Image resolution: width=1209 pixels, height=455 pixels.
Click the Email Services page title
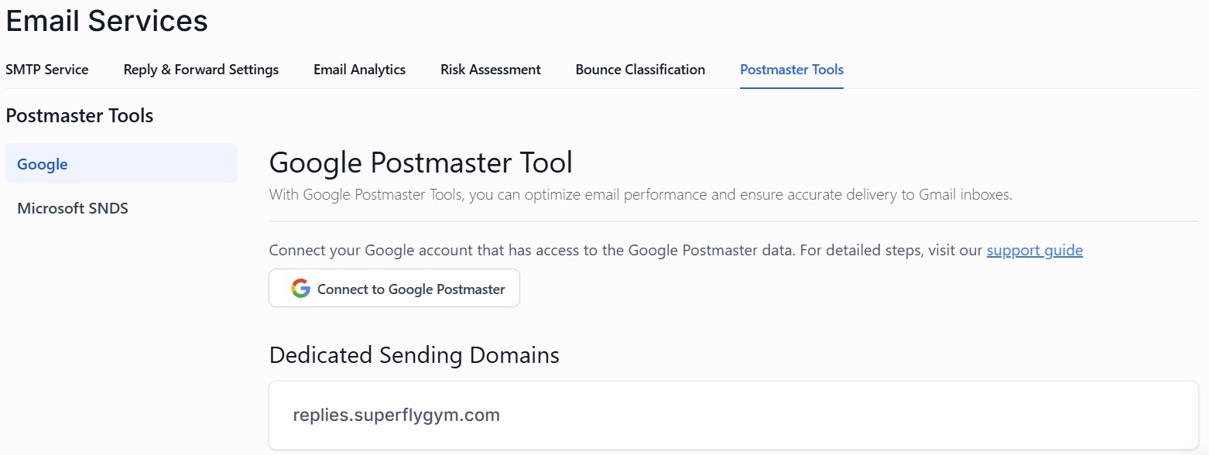click(107, 21)
